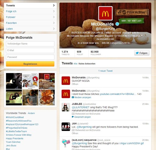This screenshot has height=150, width=156.
Task: Play the first video thumbnail in media grid
Action: [14, 81]
